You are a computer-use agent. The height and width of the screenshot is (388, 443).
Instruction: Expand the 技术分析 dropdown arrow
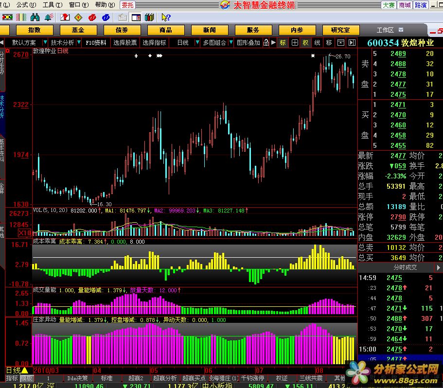tap(79, 43)
